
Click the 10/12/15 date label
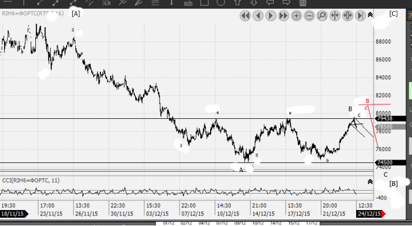click(x=228, y=214)
